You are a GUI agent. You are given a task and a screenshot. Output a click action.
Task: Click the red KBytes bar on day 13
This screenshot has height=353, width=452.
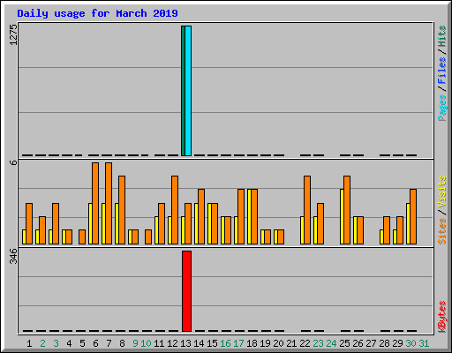tap(186, 291)
